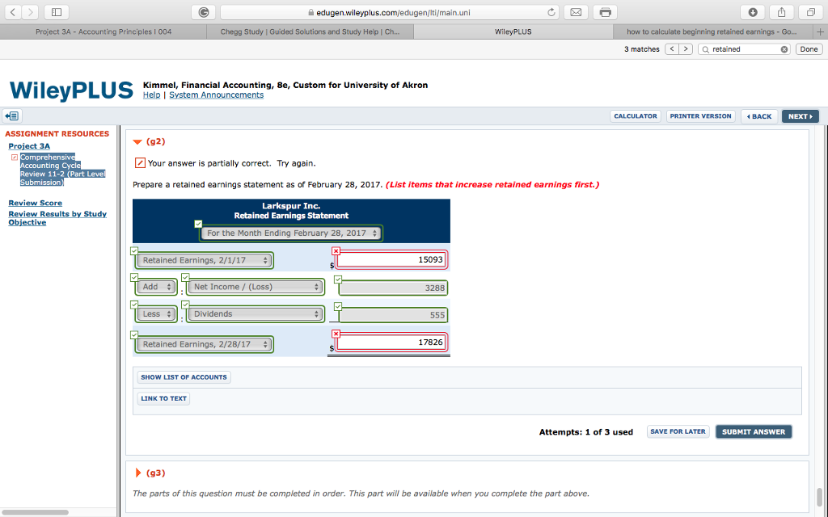Image resolution: width=828 pixels, height=517 pixels.
Task: Click the partially correct status icon
Action: tap(140, 163)
